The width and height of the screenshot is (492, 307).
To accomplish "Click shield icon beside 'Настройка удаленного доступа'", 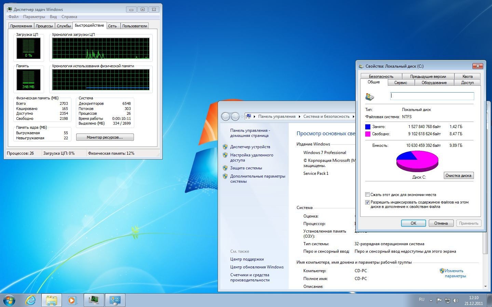I will (x=225, y=155).
